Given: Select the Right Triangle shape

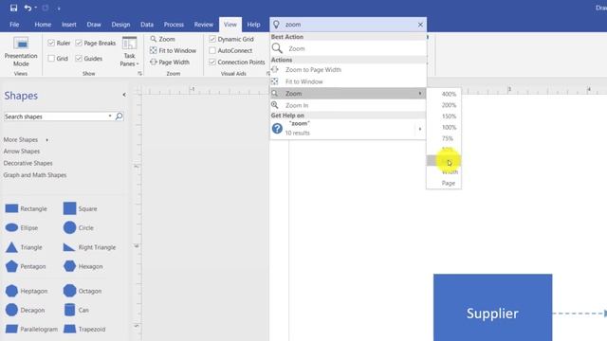Looking at the screenshot, I should (x=89, y=247).
